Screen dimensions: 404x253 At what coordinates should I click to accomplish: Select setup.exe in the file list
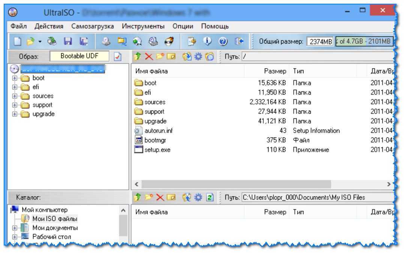coord(157,150)
